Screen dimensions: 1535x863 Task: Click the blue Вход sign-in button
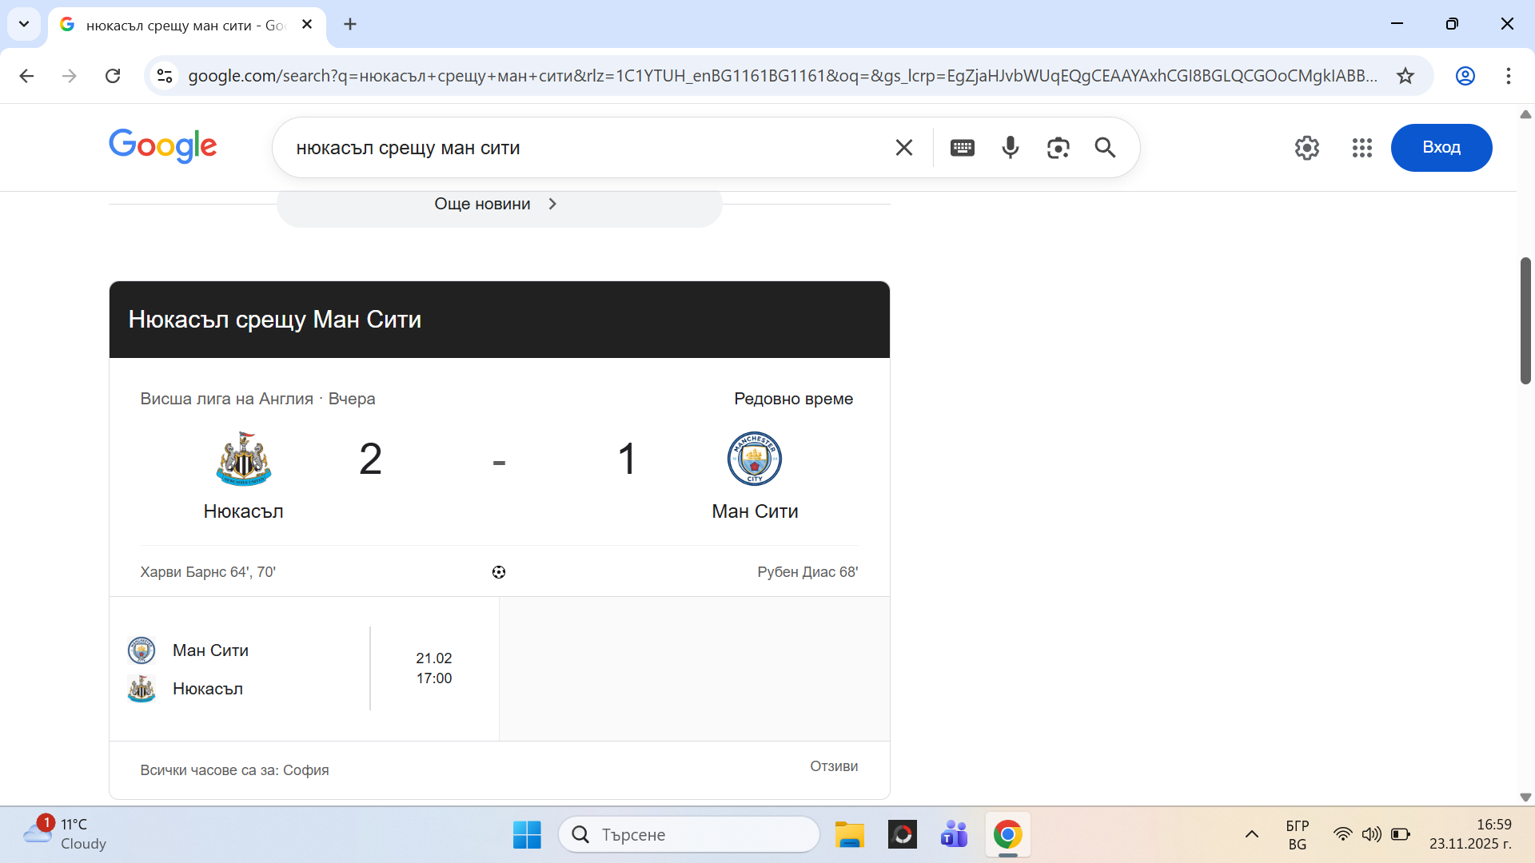[x=1441, y=148]
